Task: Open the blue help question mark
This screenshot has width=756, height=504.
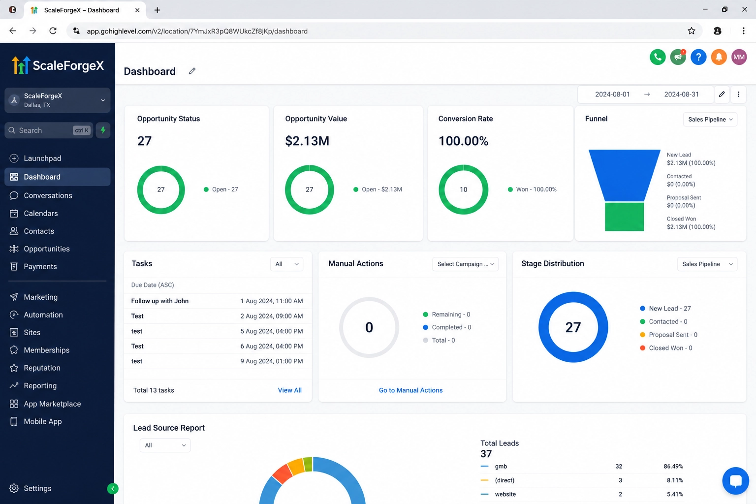Action: [x=698, y=57]
